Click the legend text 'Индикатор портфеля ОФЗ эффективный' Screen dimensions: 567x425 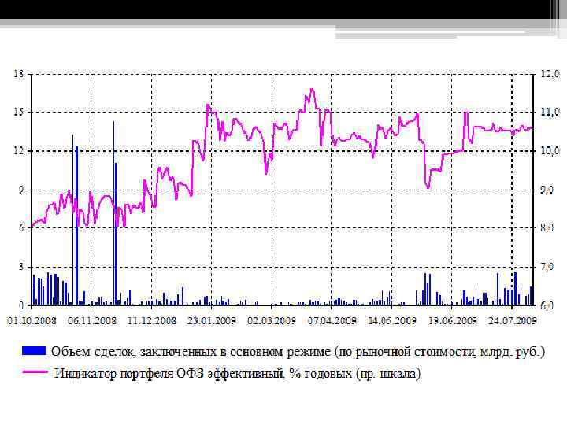coord(169,373)
